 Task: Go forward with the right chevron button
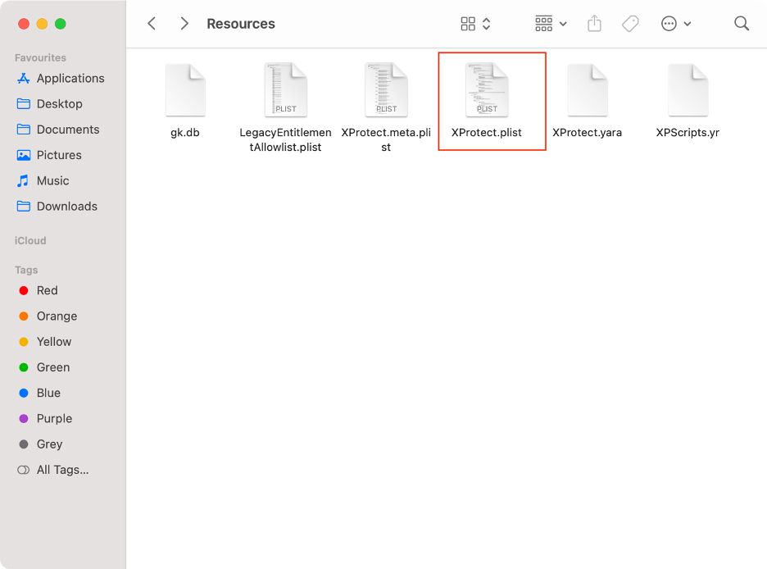(x=184, y=24)
